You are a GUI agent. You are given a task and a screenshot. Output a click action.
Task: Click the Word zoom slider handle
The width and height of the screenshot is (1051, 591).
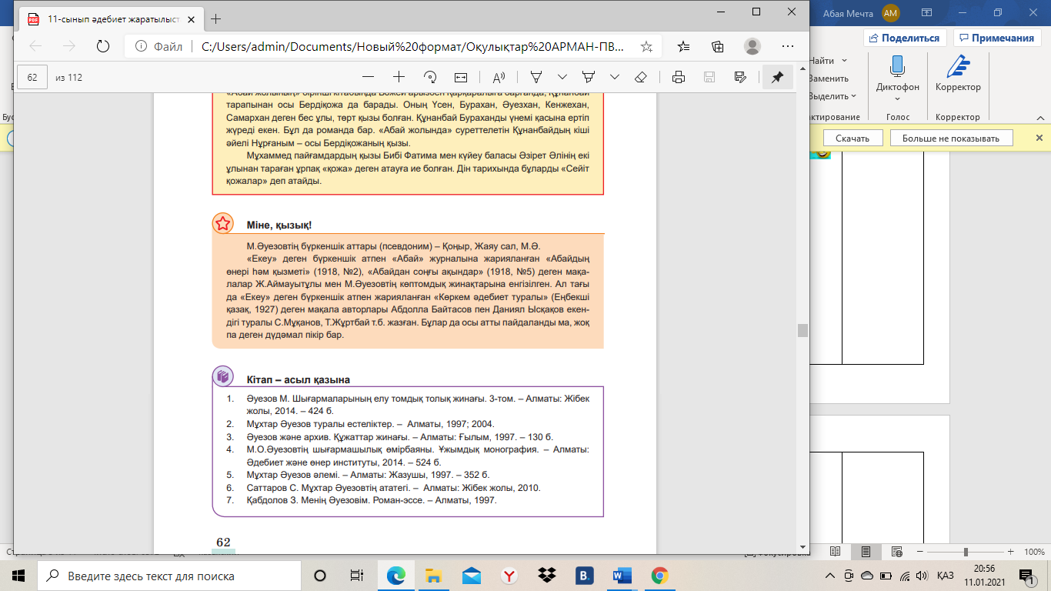965,552
